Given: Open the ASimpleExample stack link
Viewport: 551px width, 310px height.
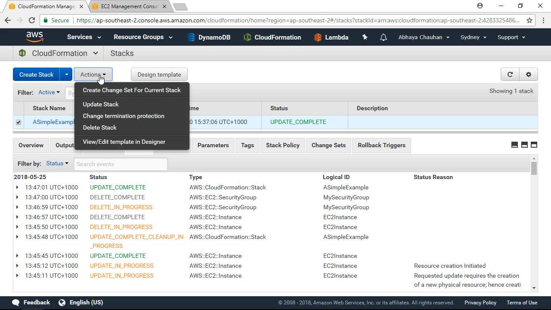Looking at the screenshot, I should [x=53, y=122].
